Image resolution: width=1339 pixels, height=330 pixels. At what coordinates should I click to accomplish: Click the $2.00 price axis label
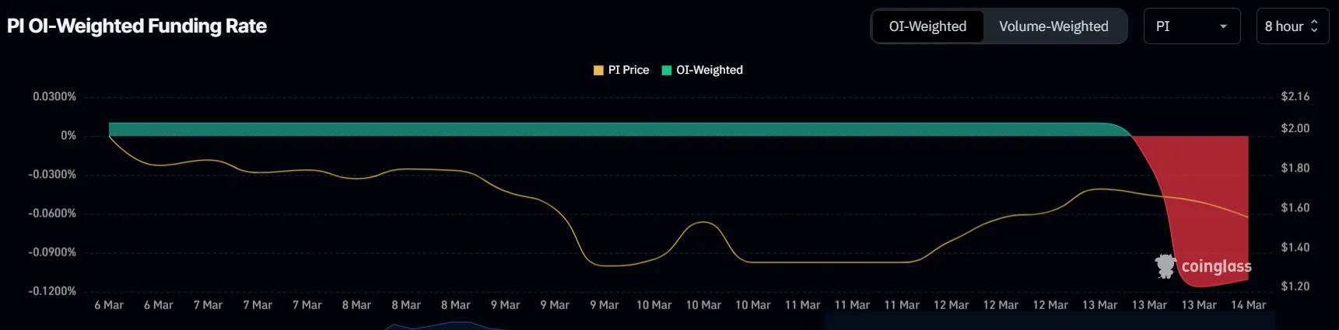(x=1295, y=128)
